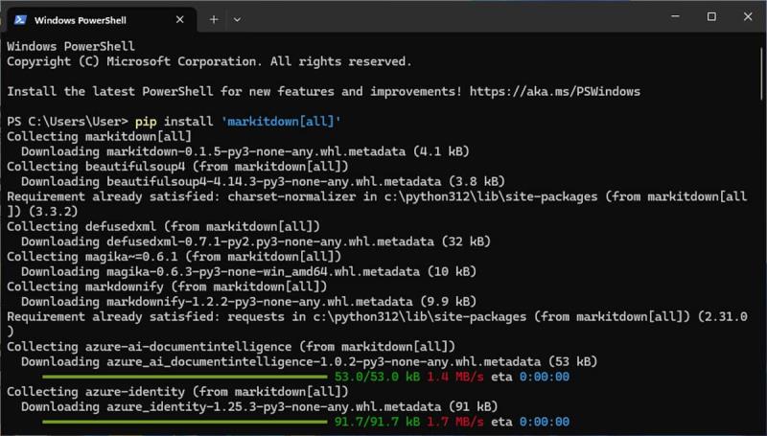Click the Microsoft Corporation copyright line

pos(209,61)
